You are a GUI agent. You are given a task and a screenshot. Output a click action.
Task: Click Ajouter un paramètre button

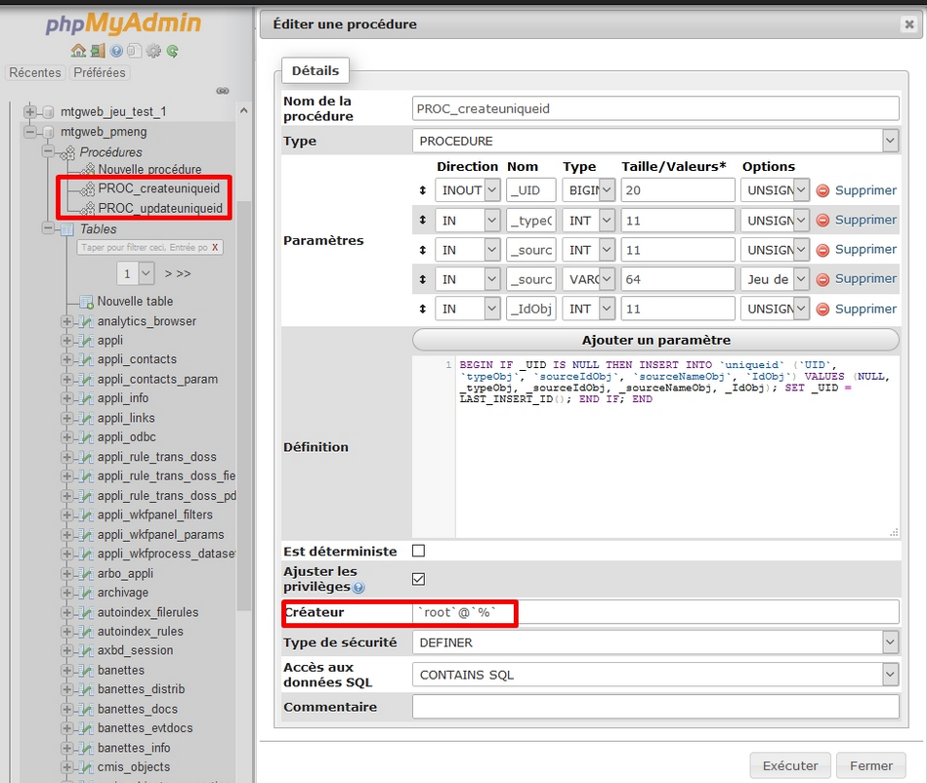coord(655,340)
